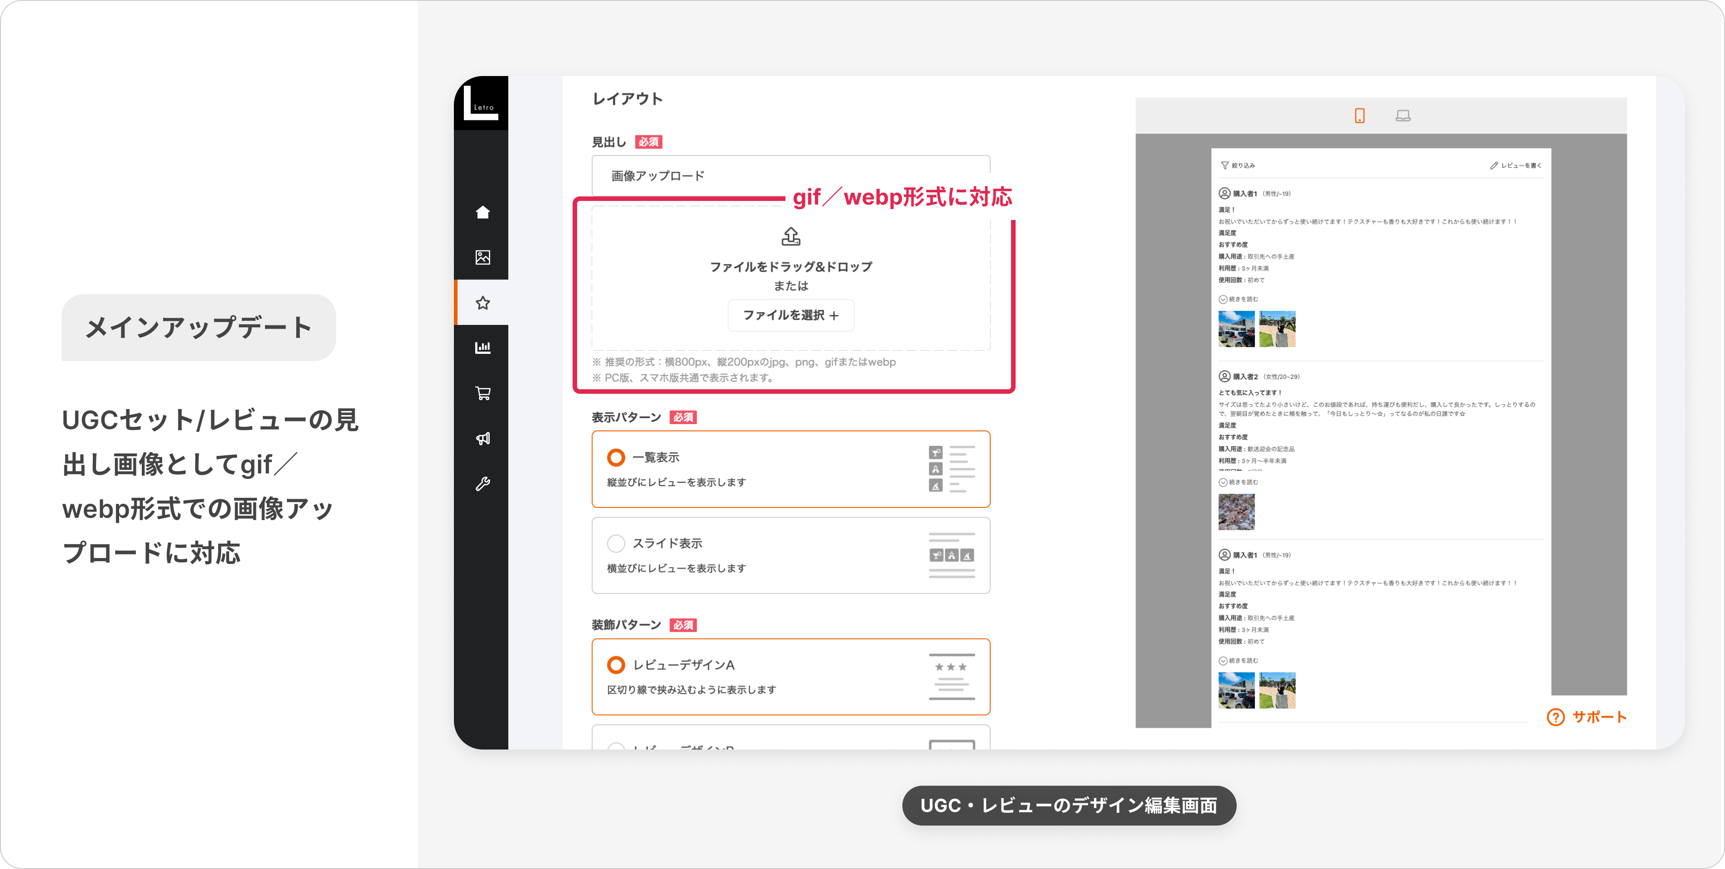Screen dimensions: 1725x869
Task: Click the ファイルを選択 button
Action: point(790,315)
